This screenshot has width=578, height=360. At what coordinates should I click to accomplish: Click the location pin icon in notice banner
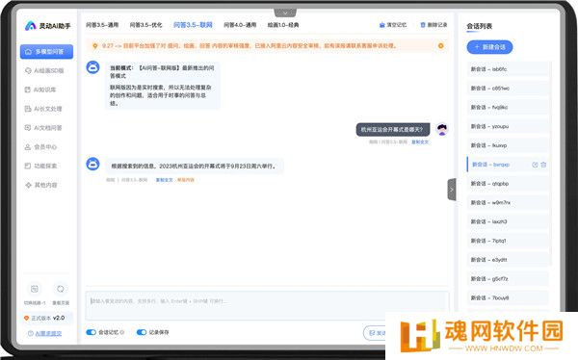tap(95, 45)
